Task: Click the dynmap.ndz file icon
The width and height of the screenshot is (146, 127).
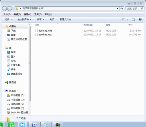Action: (36, 30)
